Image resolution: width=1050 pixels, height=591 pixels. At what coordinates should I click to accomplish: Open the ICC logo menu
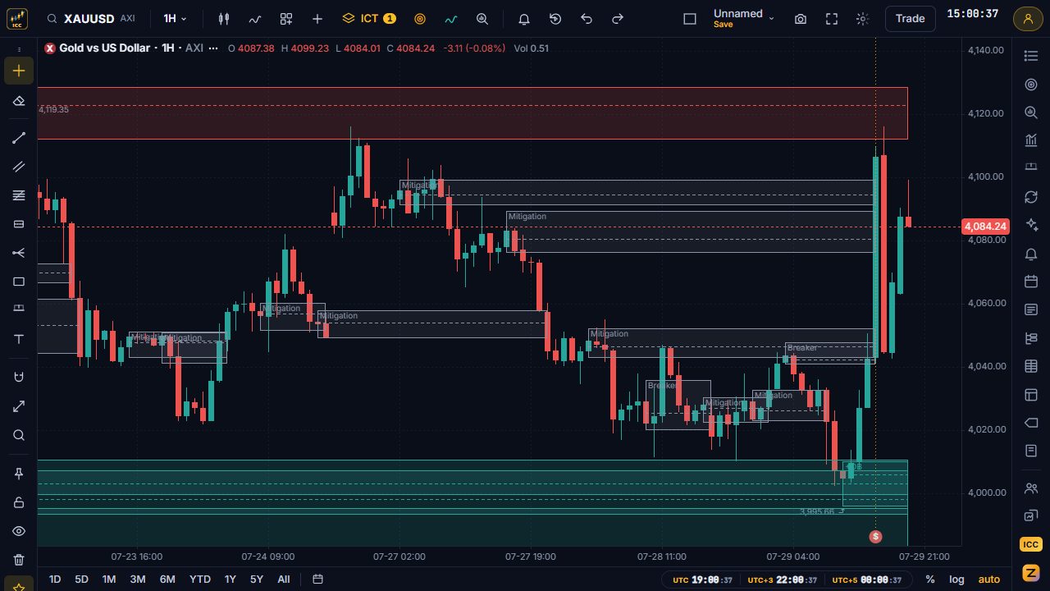[x=18, y=18]
